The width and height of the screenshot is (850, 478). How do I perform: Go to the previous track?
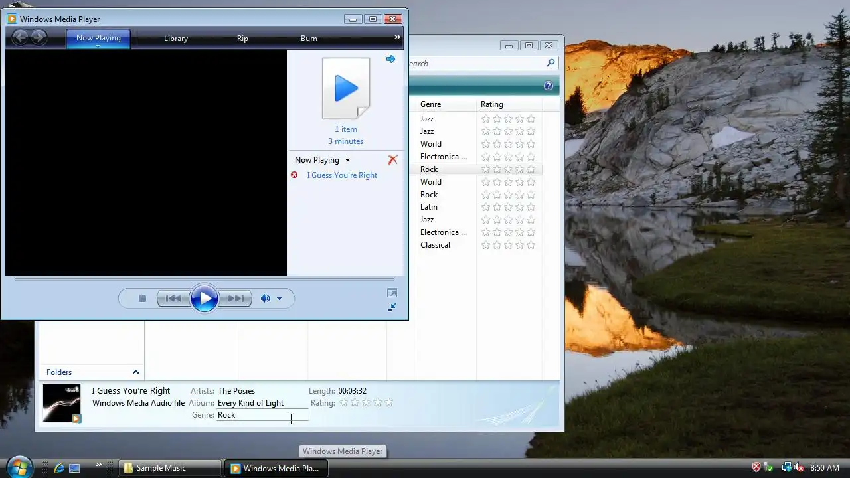[173, 299]
